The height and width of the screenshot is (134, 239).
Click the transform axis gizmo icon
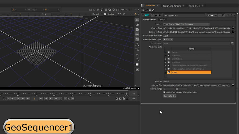pos(137,44)
